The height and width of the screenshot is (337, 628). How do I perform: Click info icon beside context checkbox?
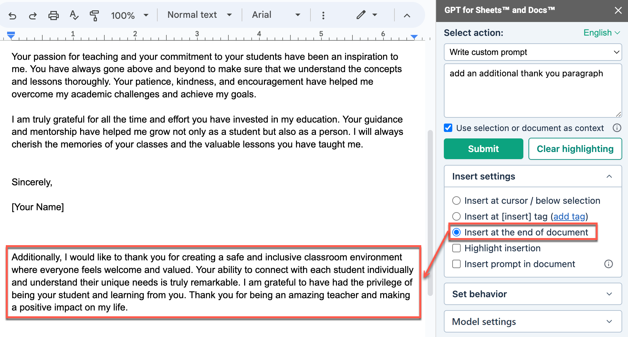click(x=617, y=128)
